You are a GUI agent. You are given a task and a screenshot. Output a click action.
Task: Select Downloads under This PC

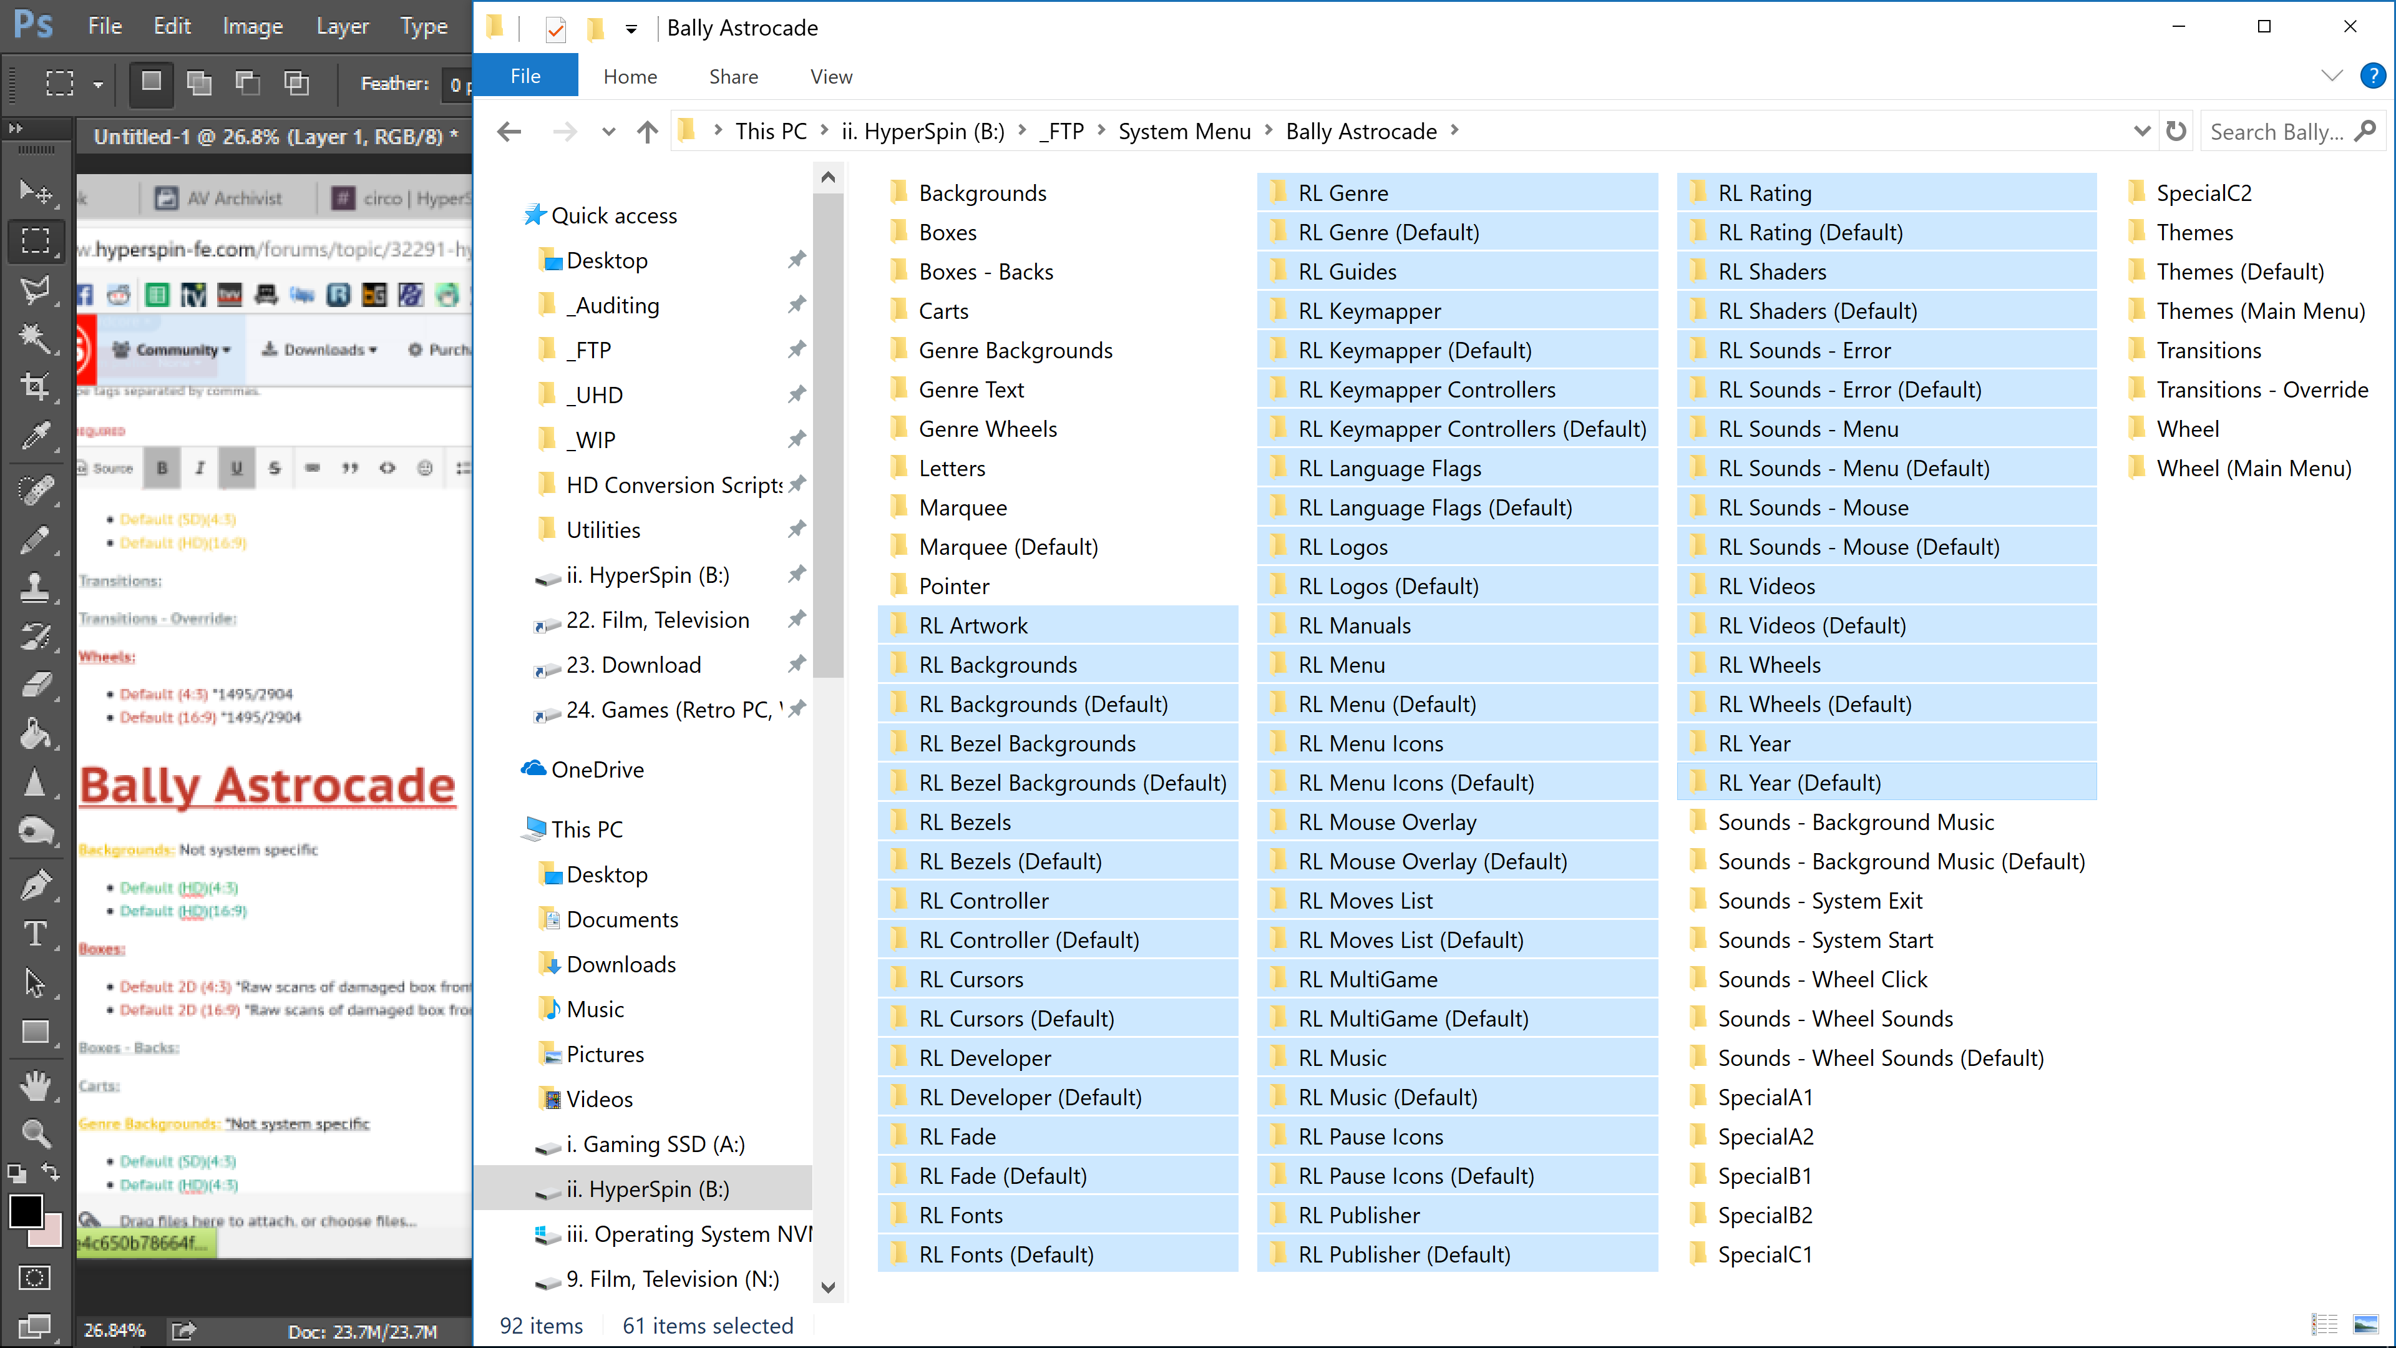point(621,964)
